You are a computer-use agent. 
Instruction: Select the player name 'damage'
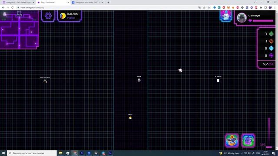point(254,16)
